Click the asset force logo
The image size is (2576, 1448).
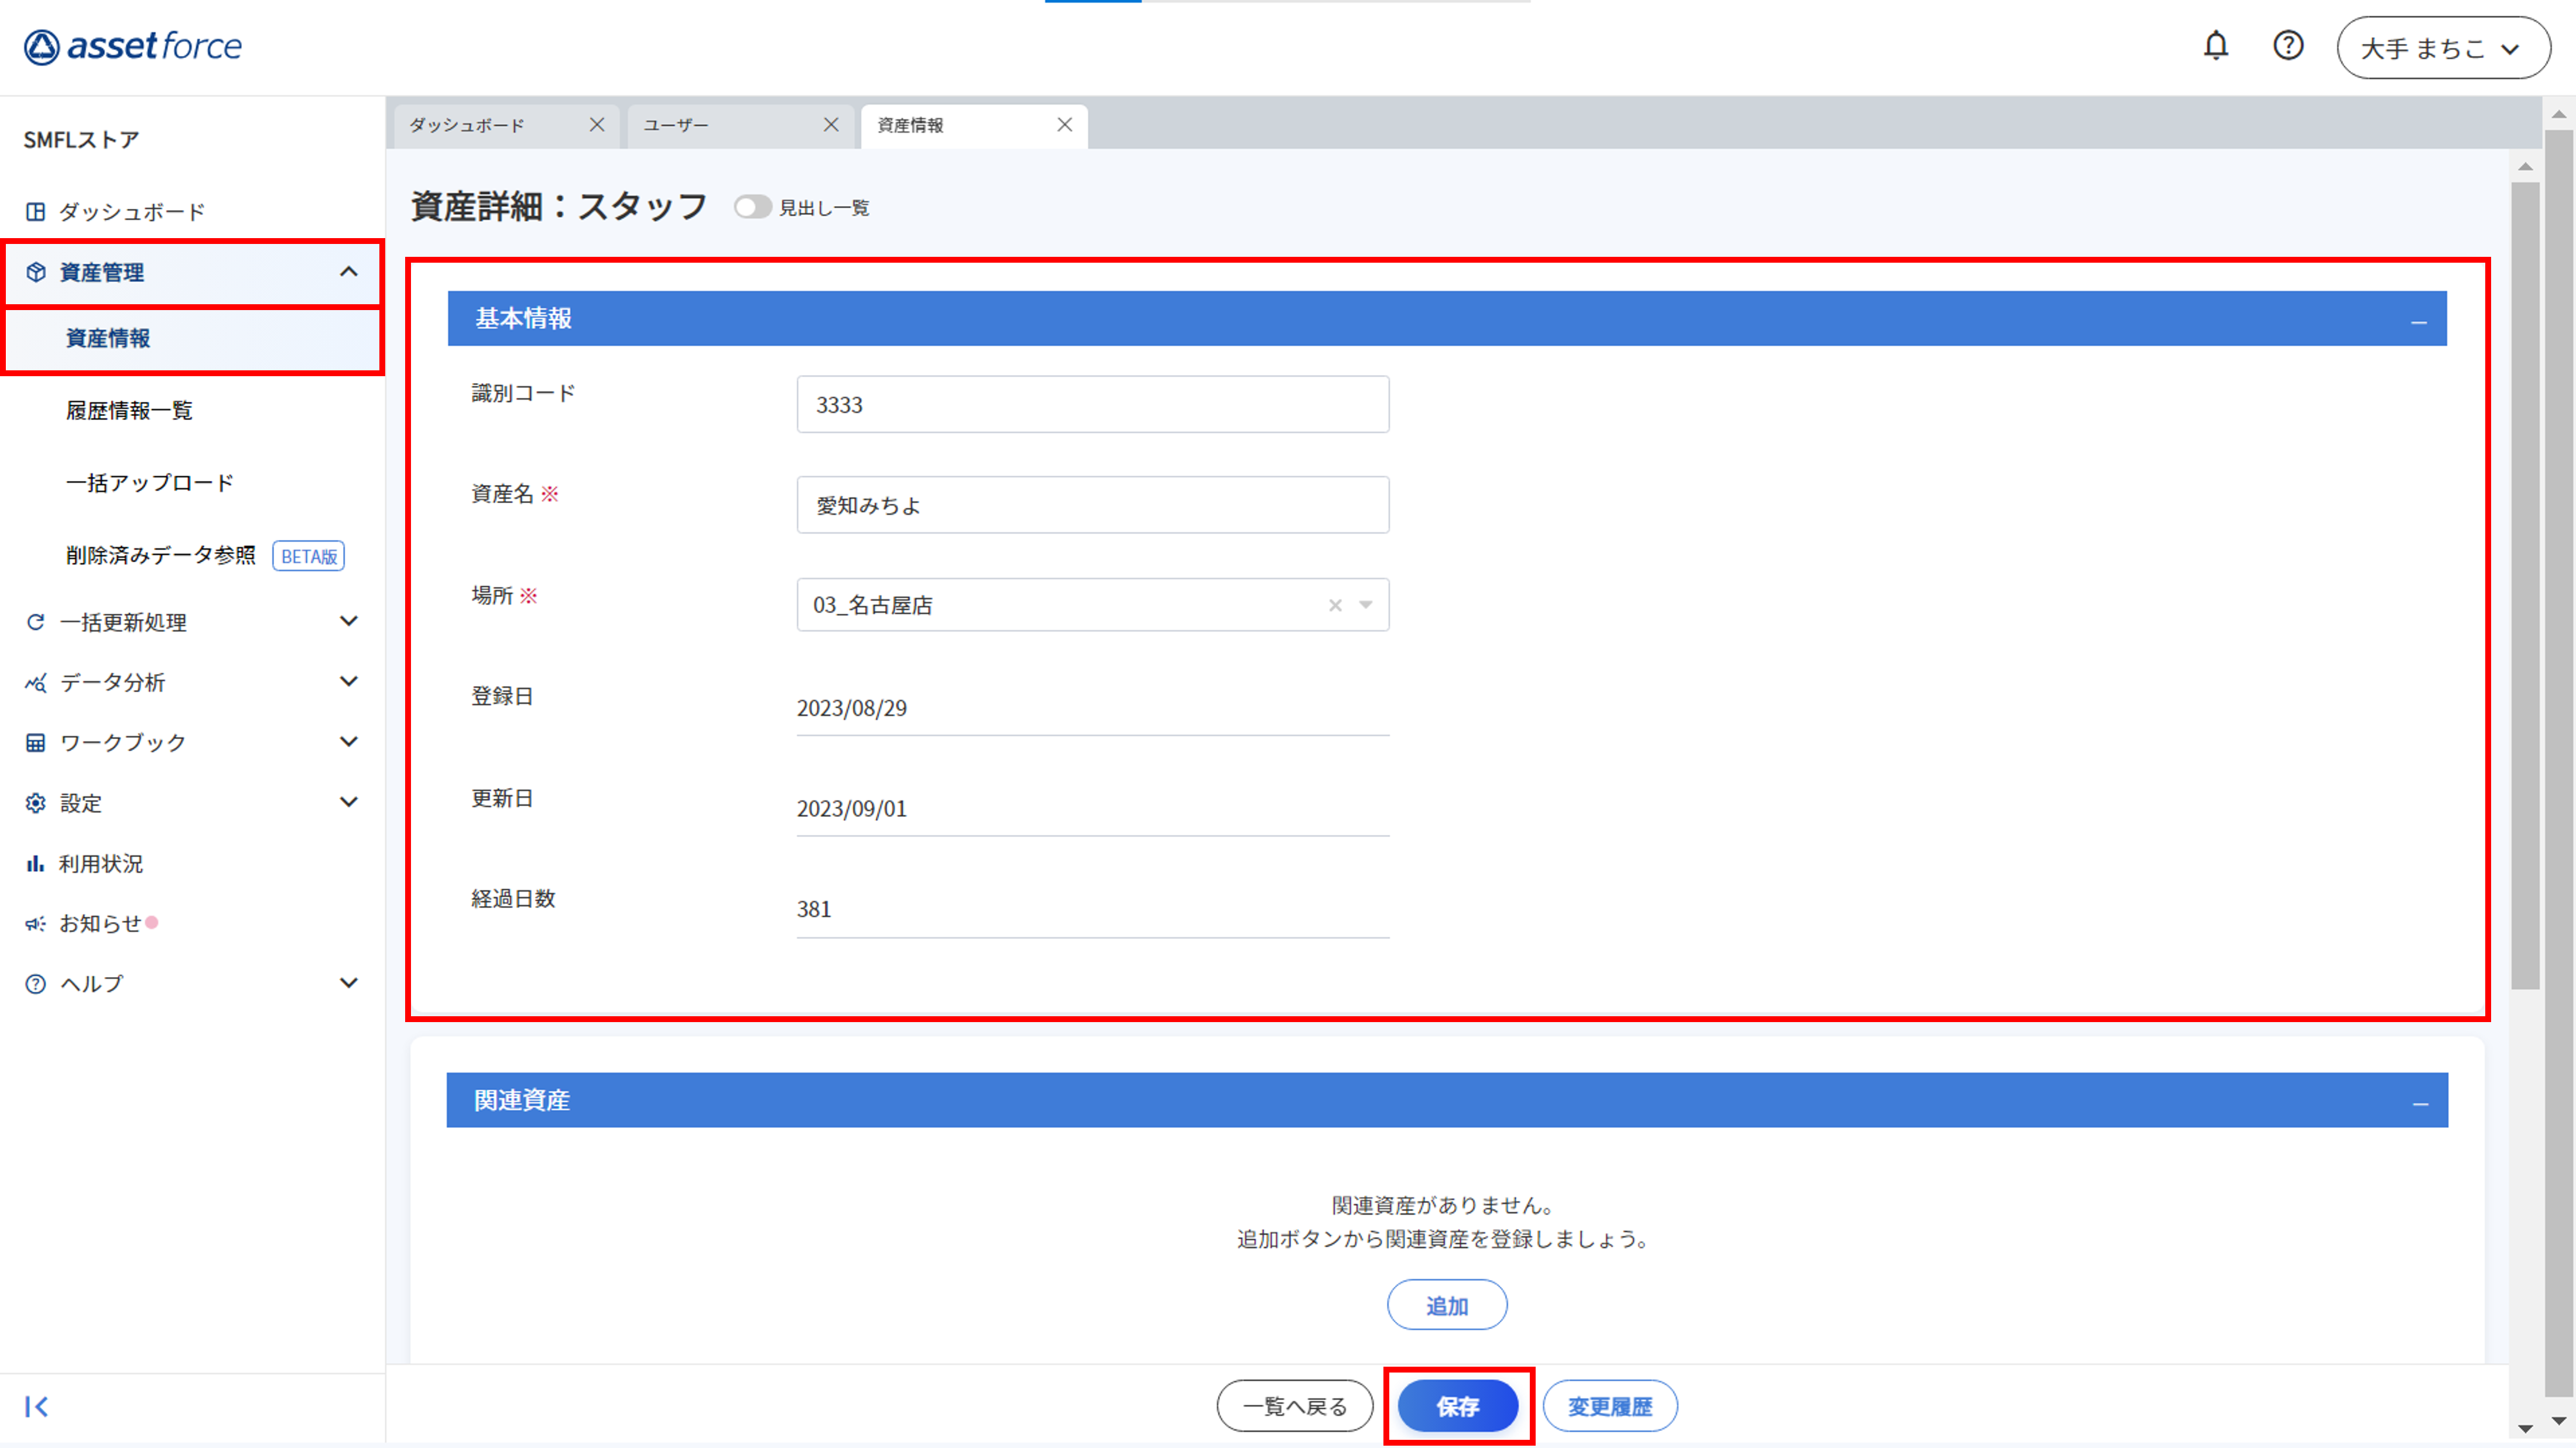[133, 46]
